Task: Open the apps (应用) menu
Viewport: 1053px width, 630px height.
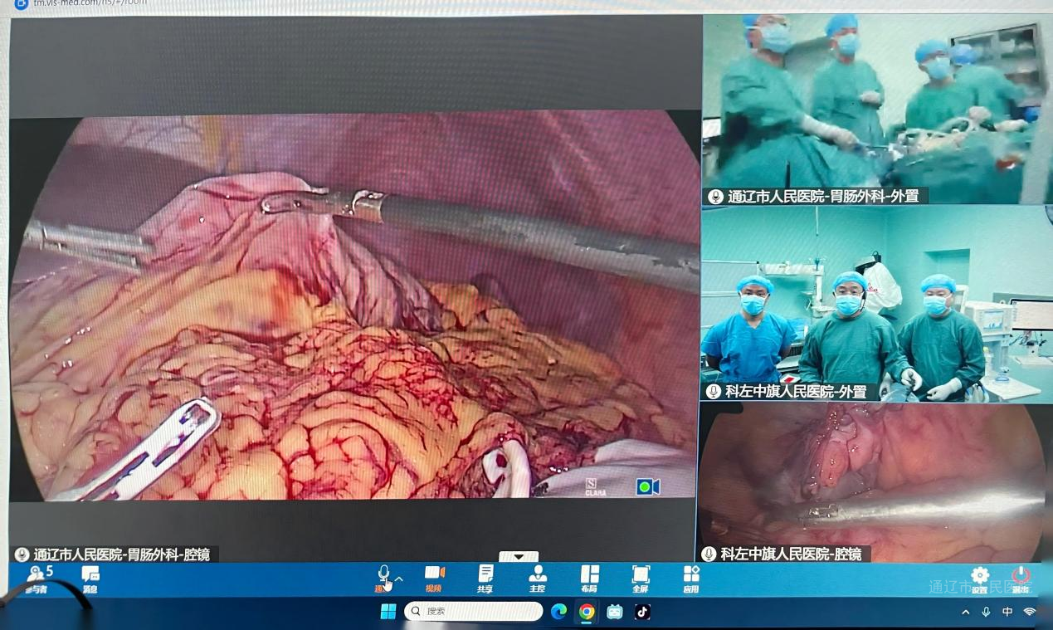Action: (691, 577)
